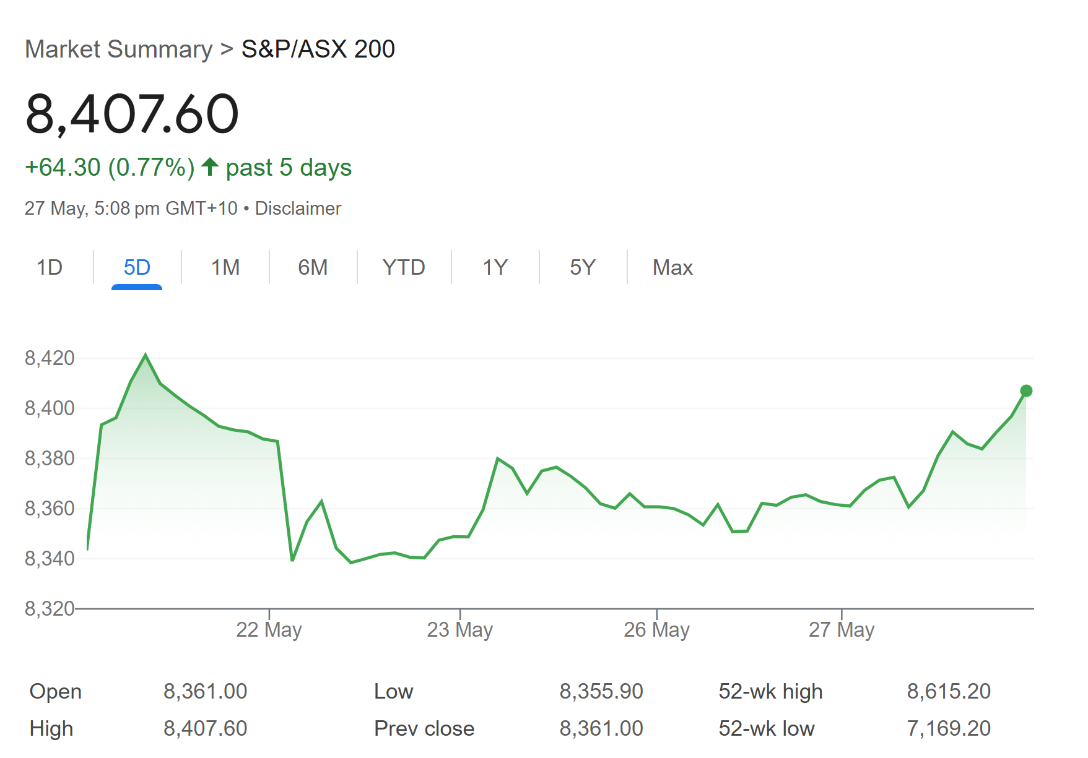Click the 52-wk low value 7,169.20
This screenshot has height=758, width=1088.
949,728
